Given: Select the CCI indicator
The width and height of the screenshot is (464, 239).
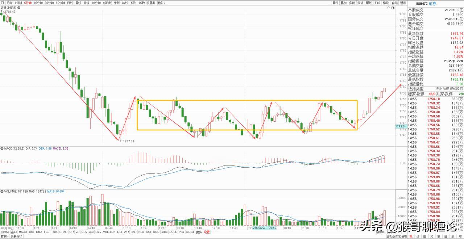Looking at the screenshot, I should click(x=148, y=232).
